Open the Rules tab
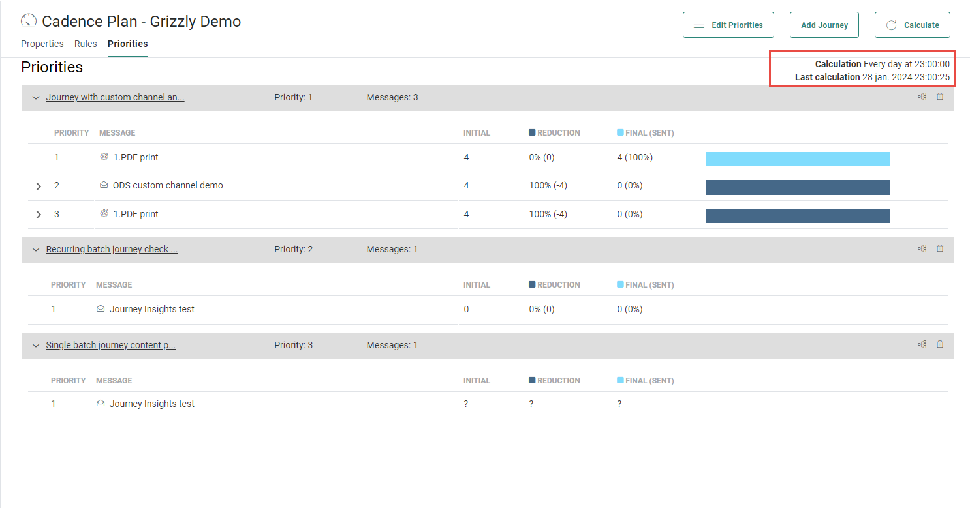 (86, 44)
